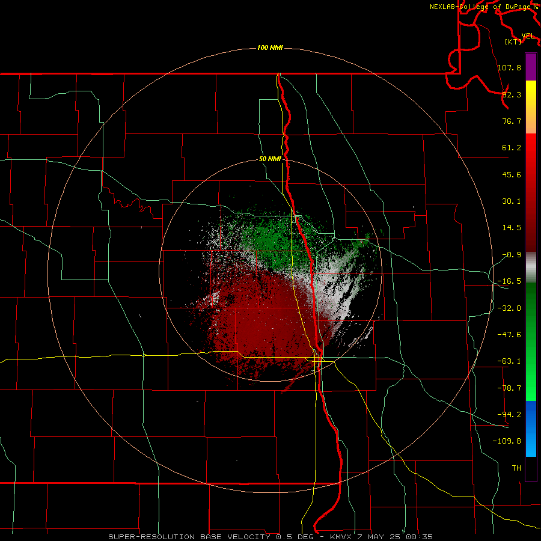This screenshot has width=541, height=541.
Task: Click the 30.1 velocity scale label
Action: coord(512,201)
